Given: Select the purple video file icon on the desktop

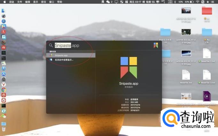Looking at the screenshot, I should tap(207, 96).
